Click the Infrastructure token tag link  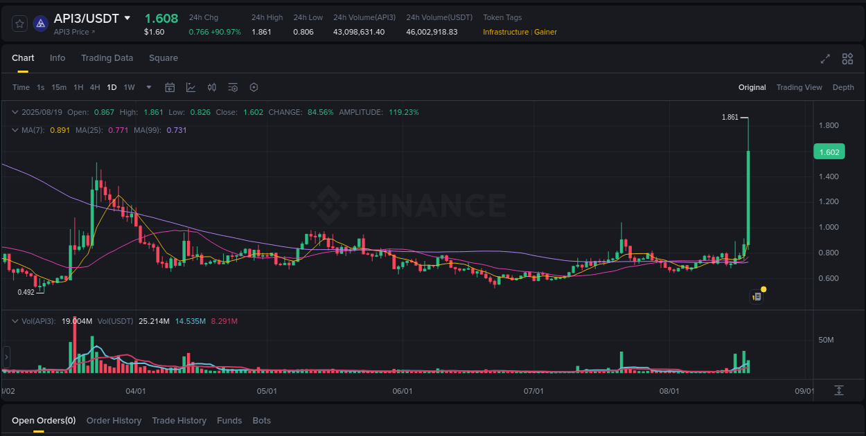pyautogui.click(x=505, y=32)
